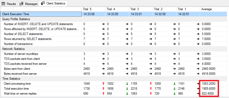Viewport: 229px width, 98px height.
Task: Click wait time value 720
Action: click(x=157, y=94)
